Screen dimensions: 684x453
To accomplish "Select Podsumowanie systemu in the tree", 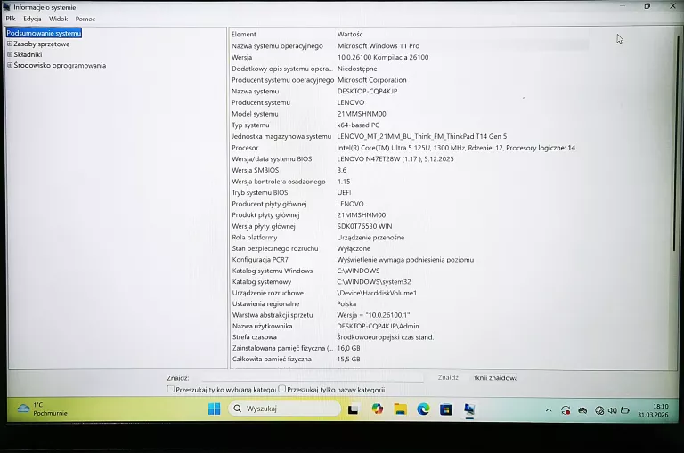I will tap(44, 33).
